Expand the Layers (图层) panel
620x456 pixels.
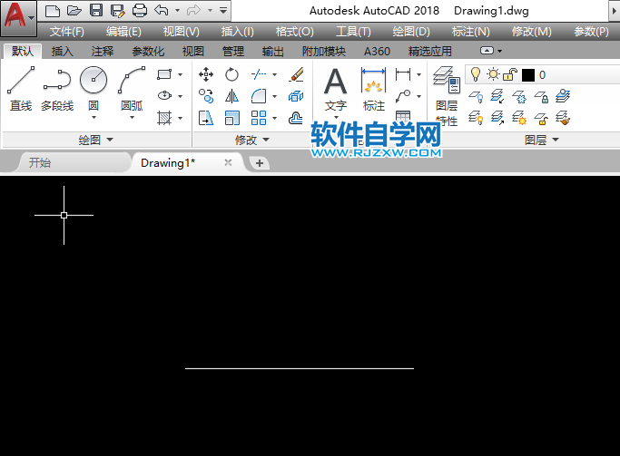pos(541,140)
